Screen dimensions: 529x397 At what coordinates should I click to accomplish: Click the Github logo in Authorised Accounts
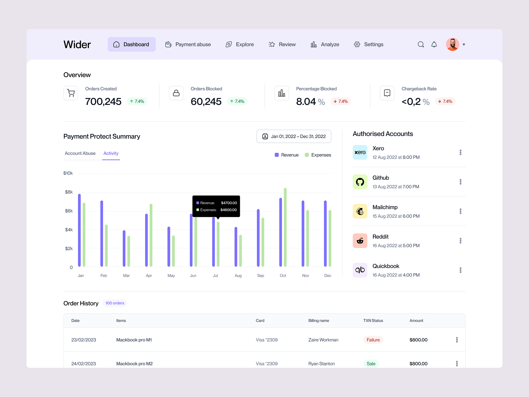tap(360, 182)
